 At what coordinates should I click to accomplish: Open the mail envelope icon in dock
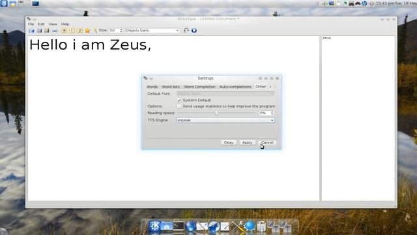click(202, 227)
